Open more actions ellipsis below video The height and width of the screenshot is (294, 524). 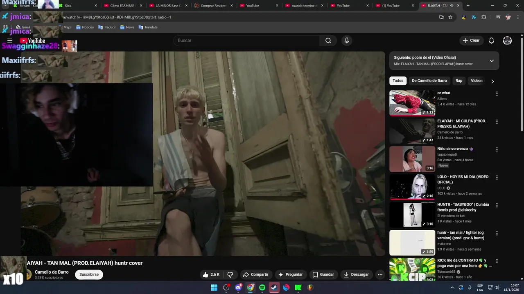[x=380, y=274]
